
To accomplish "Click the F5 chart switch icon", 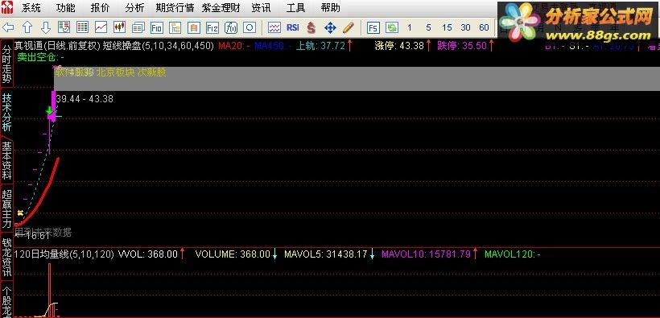I will 373,28.
